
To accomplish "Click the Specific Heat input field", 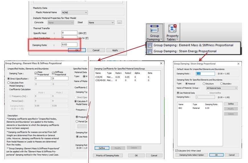I will pos(69,33).
